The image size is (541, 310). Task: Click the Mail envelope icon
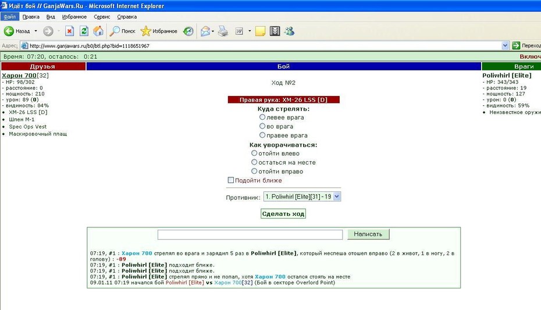coord(205,31)
